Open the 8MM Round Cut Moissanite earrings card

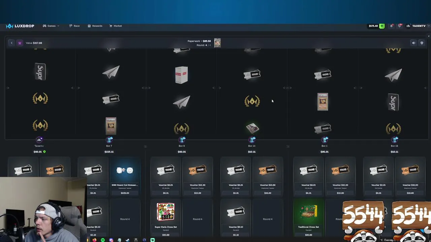(x=125, y=176)
